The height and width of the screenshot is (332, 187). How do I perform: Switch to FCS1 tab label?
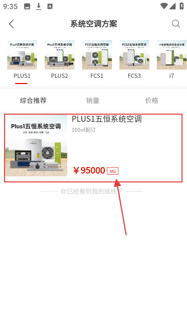pos(97,76)
